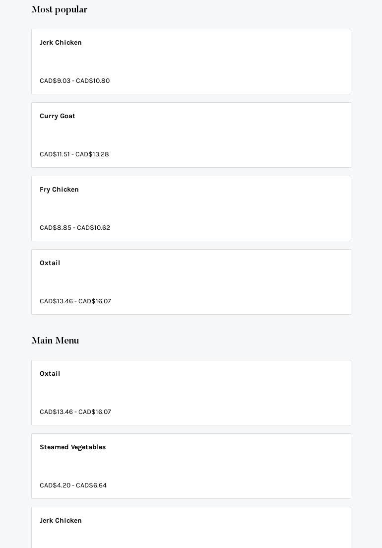Click the Fry Chicken item name
The height and width of the screenshot is (548, 382).
(59, 190)
